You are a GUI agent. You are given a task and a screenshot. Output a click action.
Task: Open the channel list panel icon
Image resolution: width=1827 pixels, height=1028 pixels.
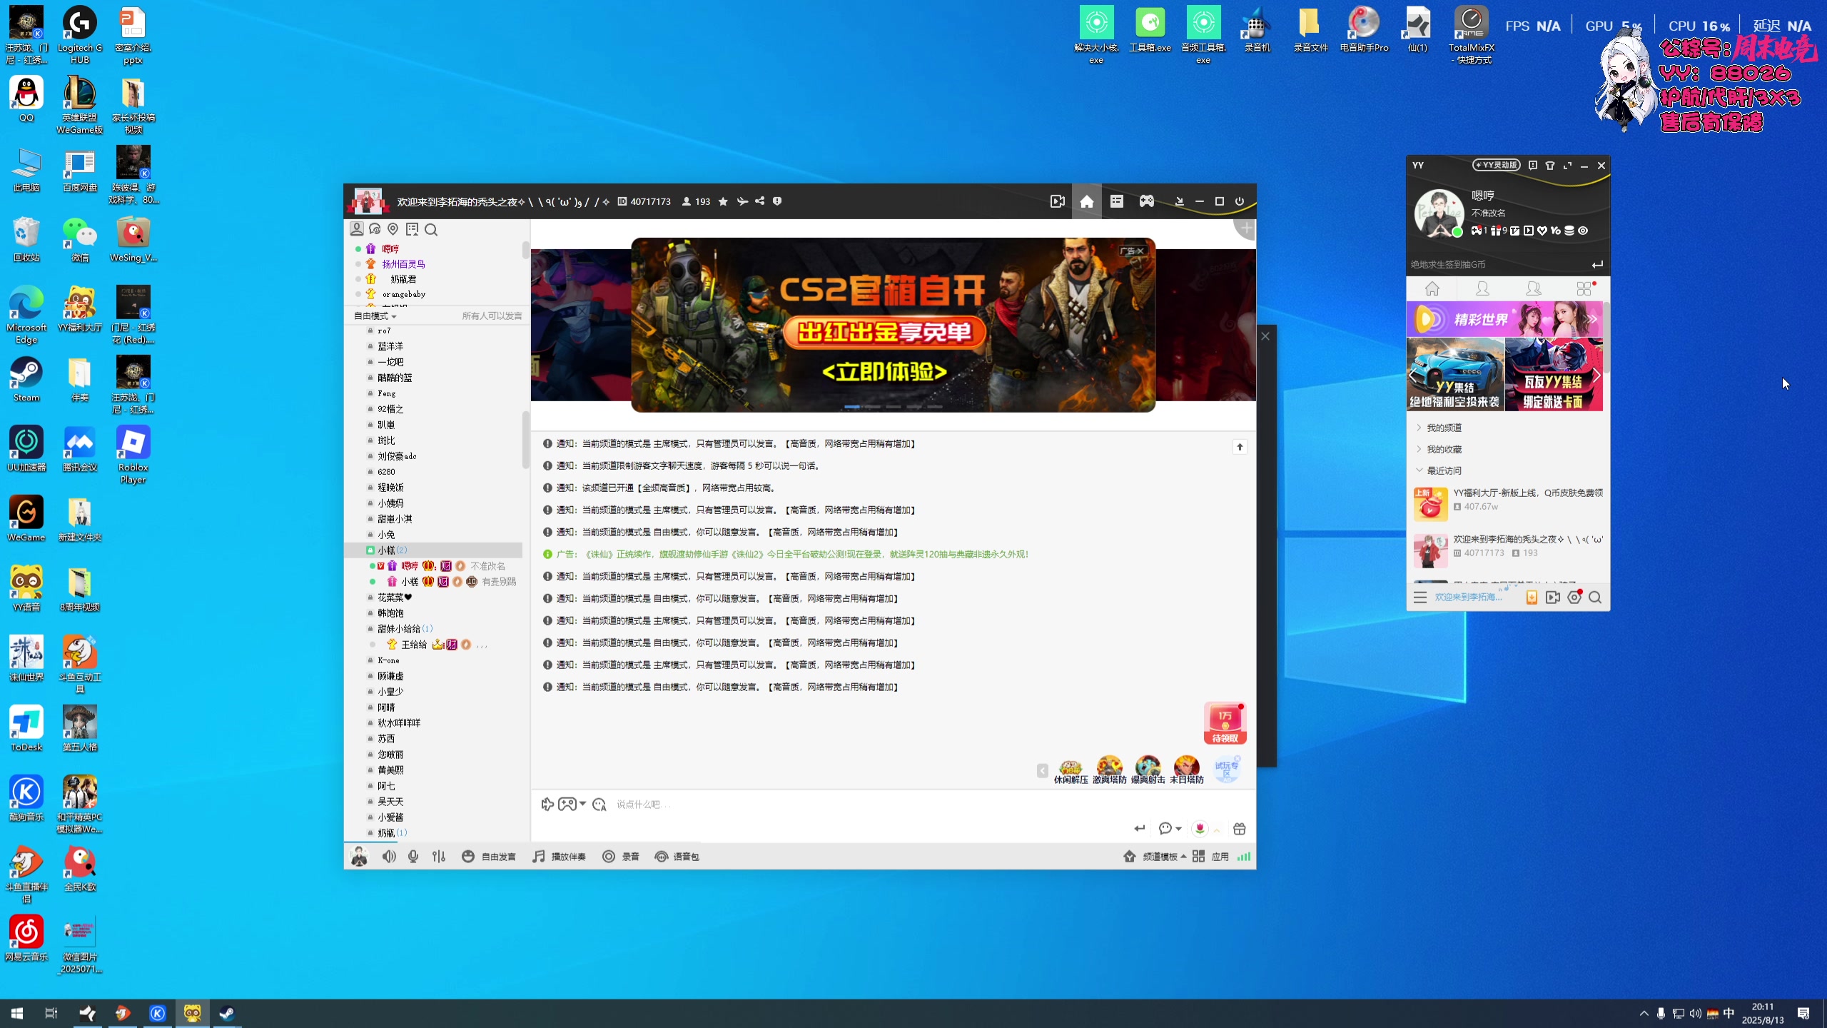(x=1116, y=202)
